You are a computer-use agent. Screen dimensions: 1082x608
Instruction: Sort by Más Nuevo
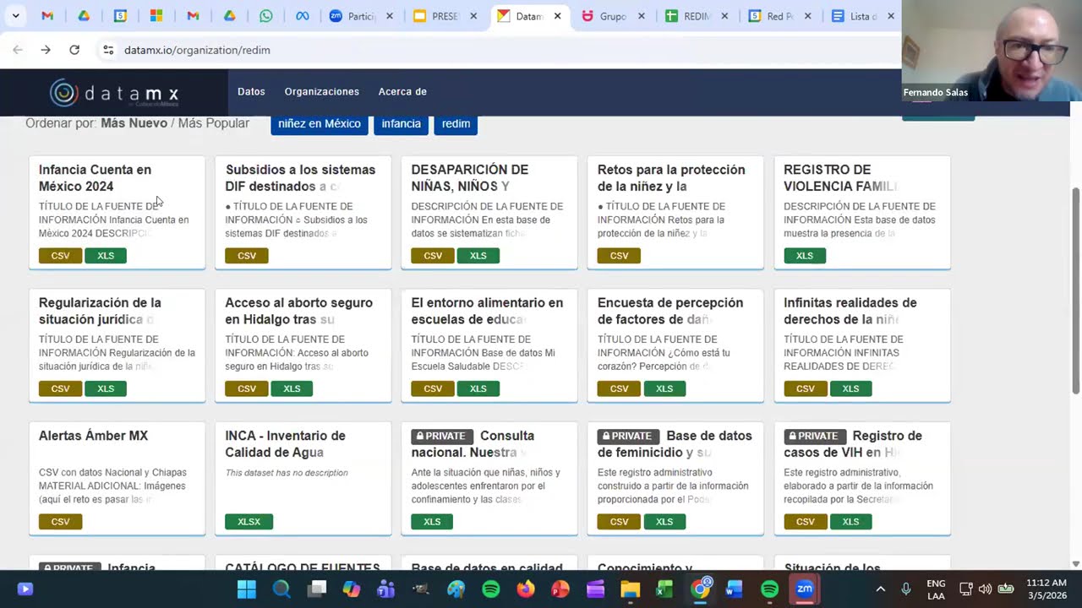[134, 123]
